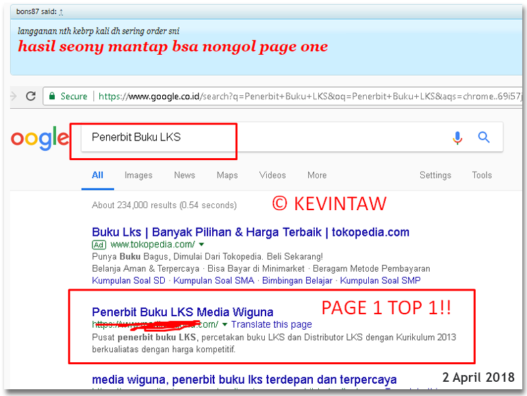Click the browser forward arrow
The image size is (527, 396).
(x=14, y=96)
